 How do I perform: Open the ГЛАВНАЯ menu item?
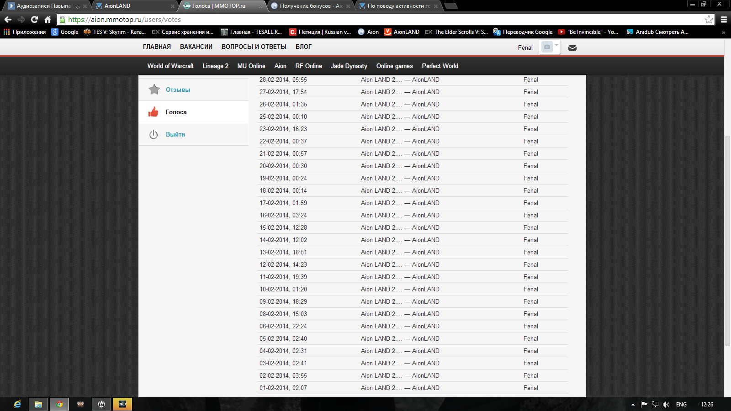pos(157,47)
